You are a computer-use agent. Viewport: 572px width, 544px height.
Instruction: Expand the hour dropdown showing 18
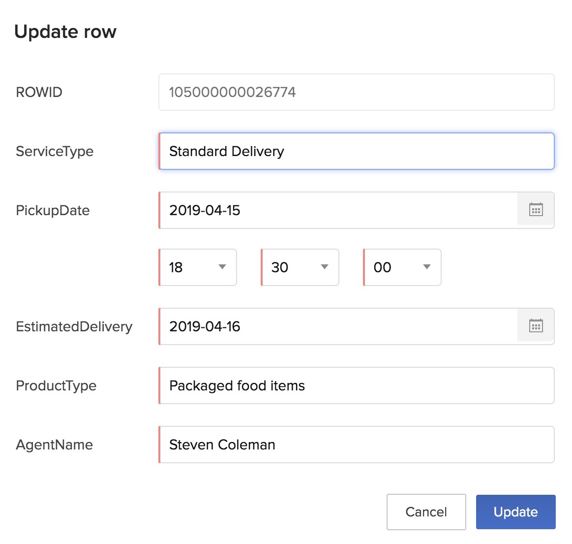[198, 267]
